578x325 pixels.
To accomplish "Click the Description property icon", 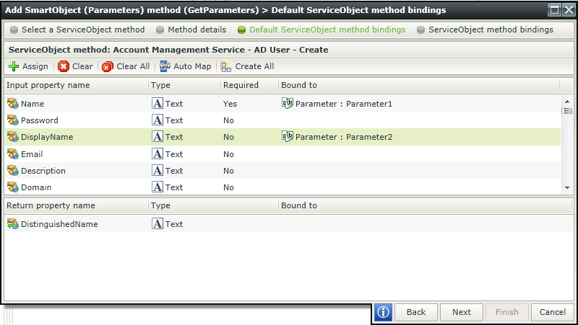I will 13,171.
